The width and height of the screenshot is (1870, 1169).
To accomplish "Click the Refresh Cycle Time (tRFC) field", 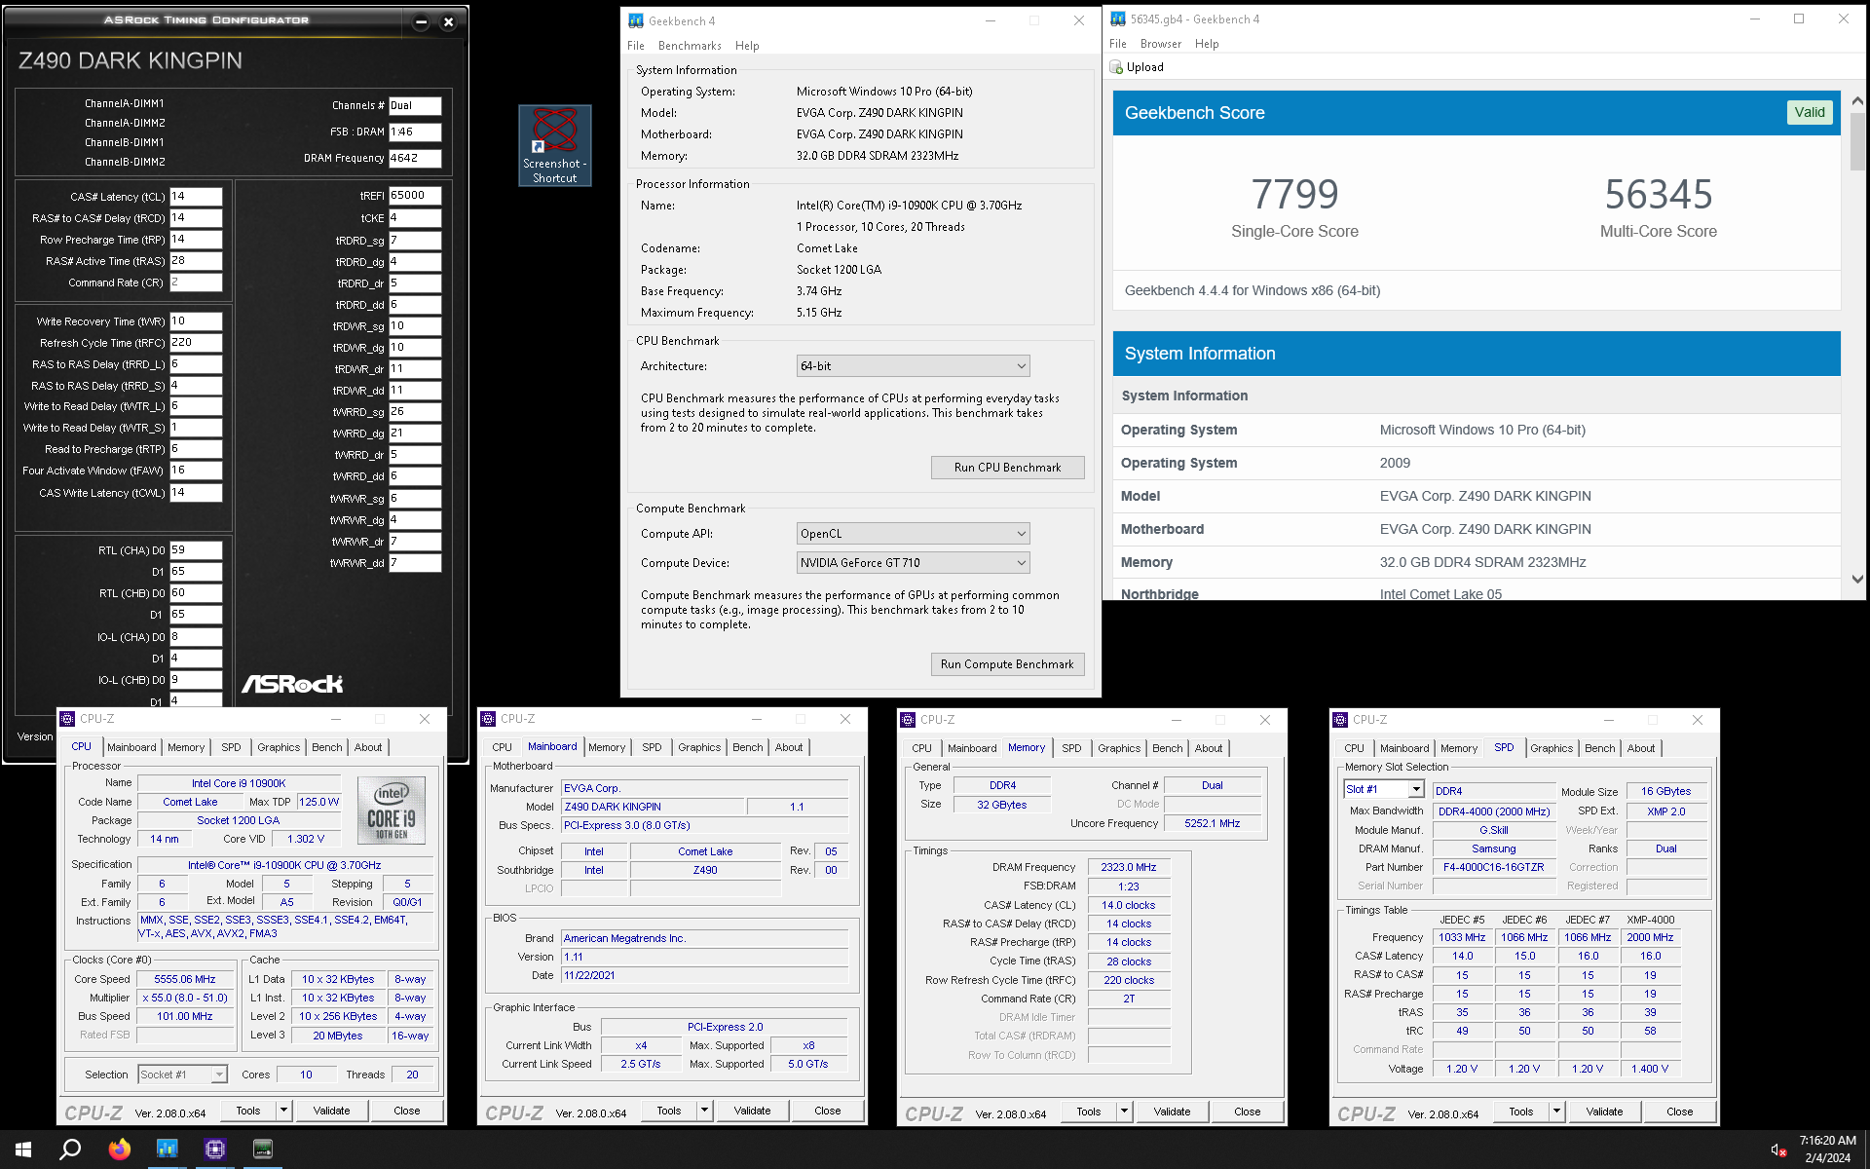I will coord(196,343).
